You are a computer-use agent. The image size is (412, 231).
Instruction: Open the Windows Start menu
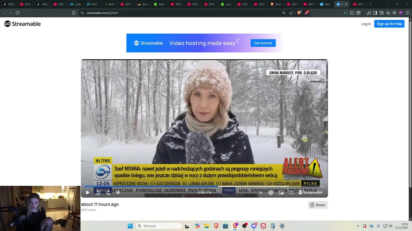point(130,226)
